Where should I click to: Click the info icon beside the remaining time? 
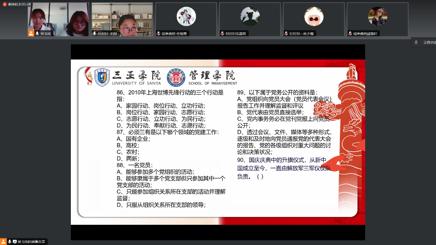tap(5, 4)
